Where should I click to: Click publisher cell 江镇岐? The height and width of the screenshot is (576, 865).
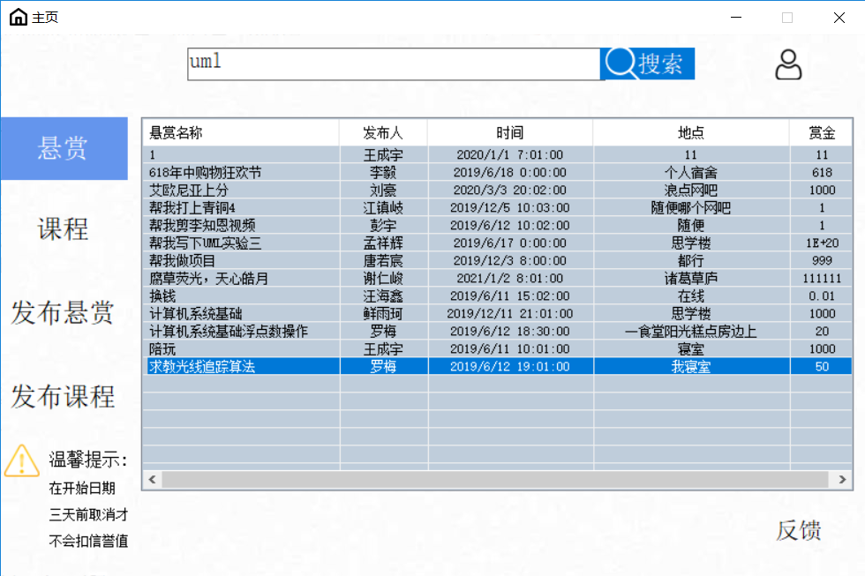383,208
